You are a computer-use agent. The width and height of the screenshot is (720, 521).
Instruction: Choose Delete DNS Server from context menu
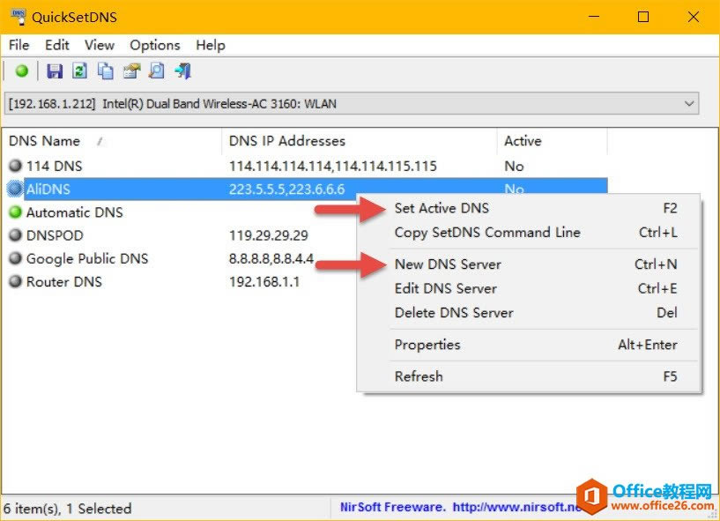pos(529,313)
